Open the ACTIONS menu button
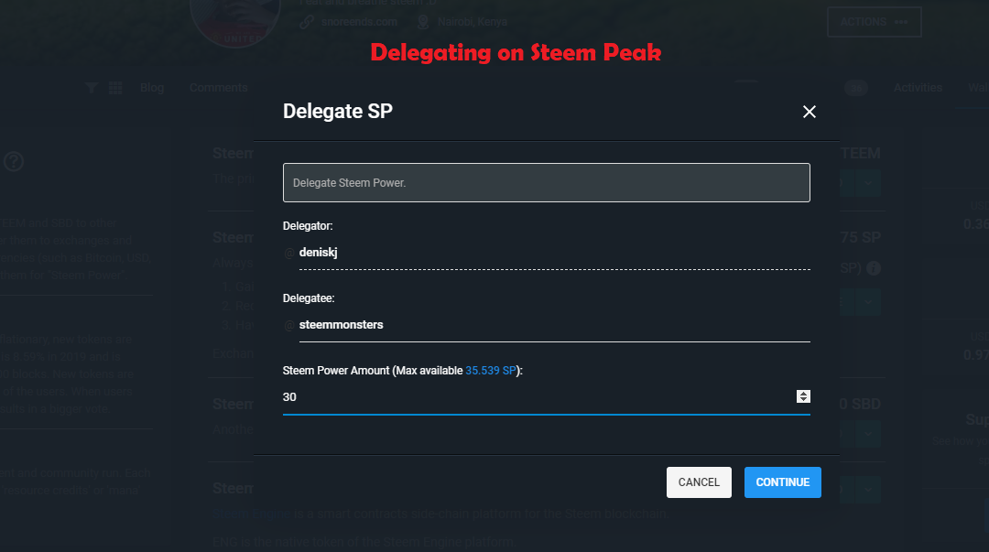 [x=874, y=22]
